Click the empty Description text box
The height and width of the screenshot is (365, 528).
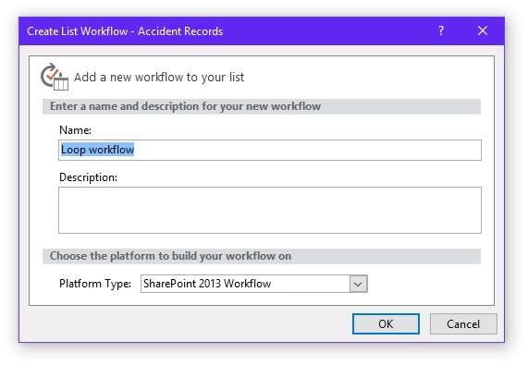[270, 211]
